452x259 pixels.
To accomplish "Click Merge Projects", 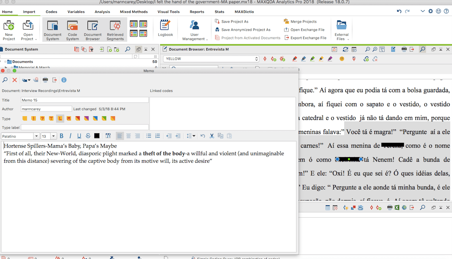I will click(x=300, y=21).
